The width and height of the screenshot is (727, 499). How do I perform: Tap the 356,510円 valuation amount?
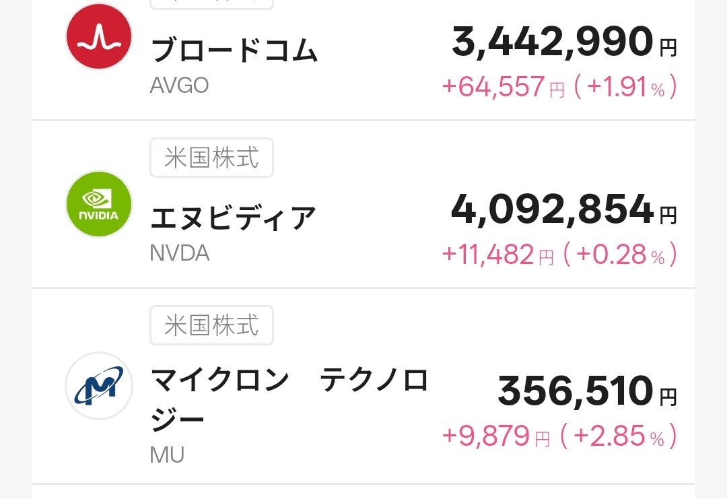pos(588,391)
